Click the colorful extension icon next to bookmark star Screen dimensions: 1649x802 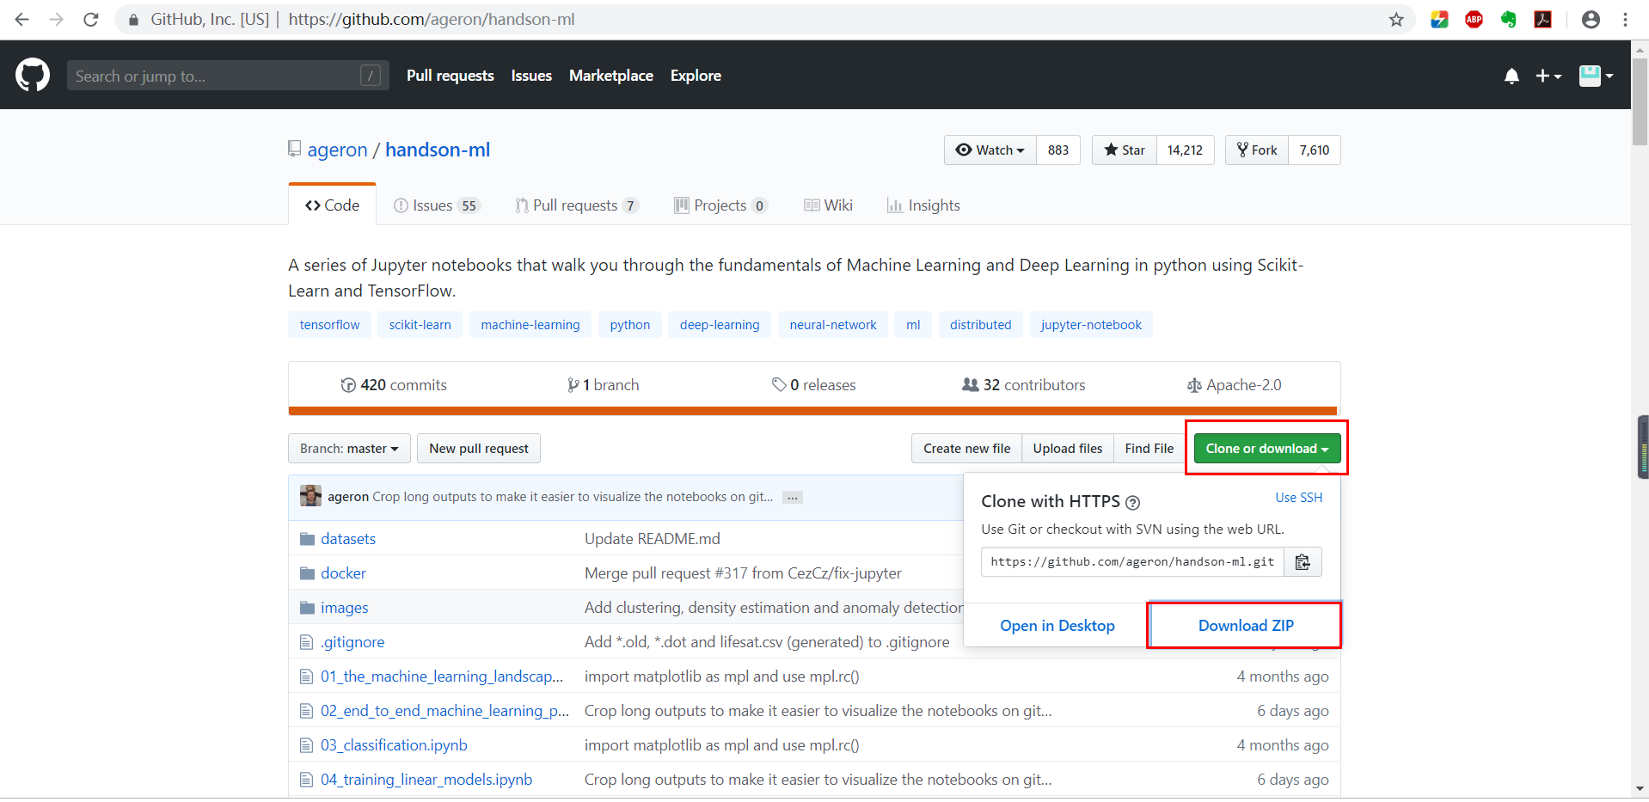point(1439,19)
